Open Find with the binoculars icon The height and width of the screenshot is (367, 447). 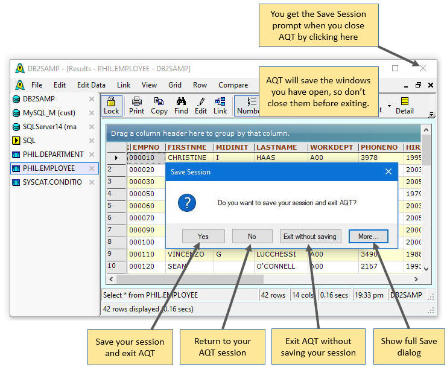point(181,106)
